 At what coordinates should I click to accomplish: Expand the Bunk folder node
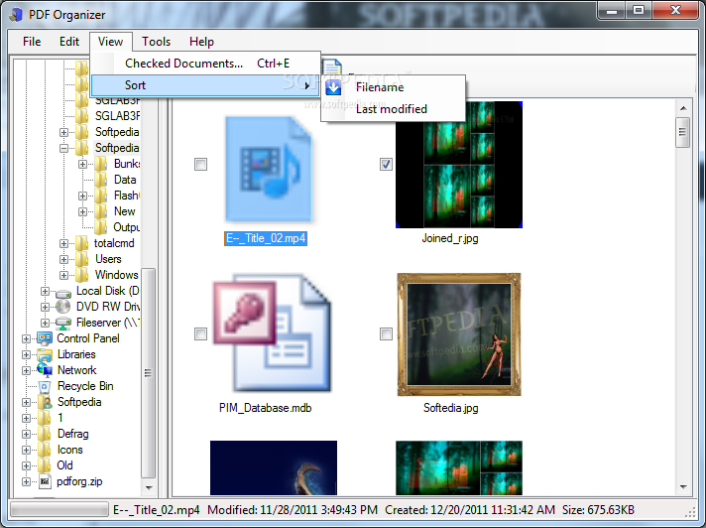(83, 164)
